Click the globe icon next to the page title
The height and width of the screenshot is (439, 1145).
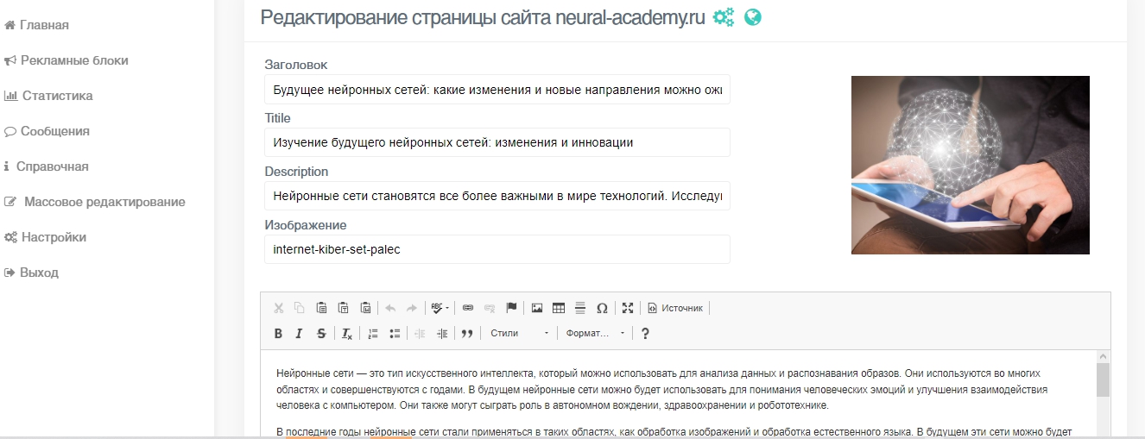[752, 17]
